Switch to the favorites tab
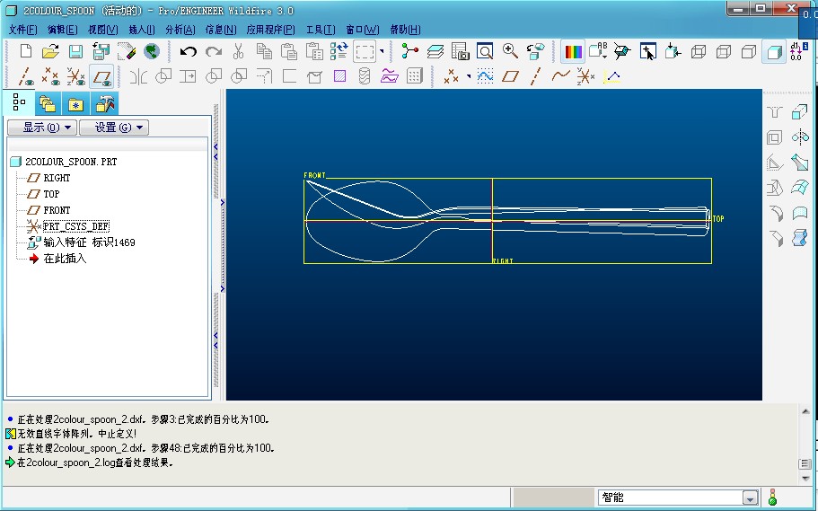The image size is (818, 511). tap(76, 103)
